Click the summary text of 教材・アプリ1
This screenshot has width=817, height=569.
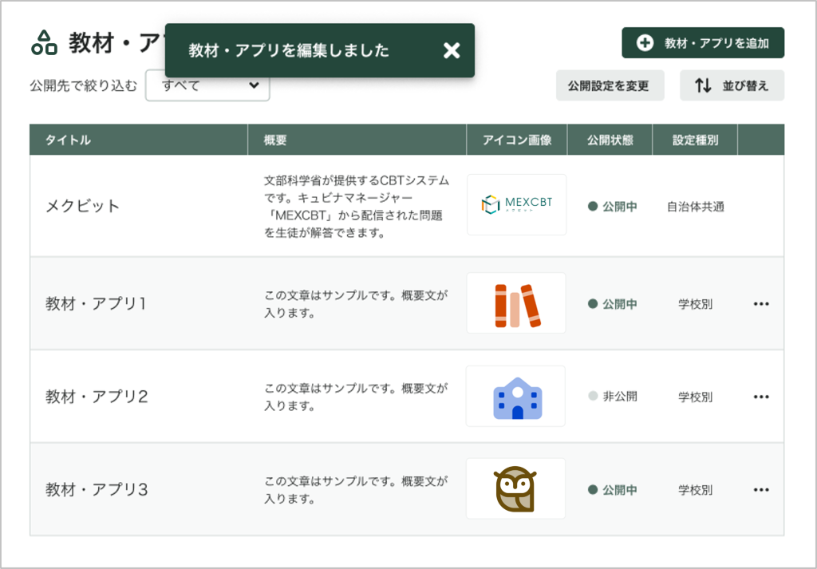click(356, 304)
